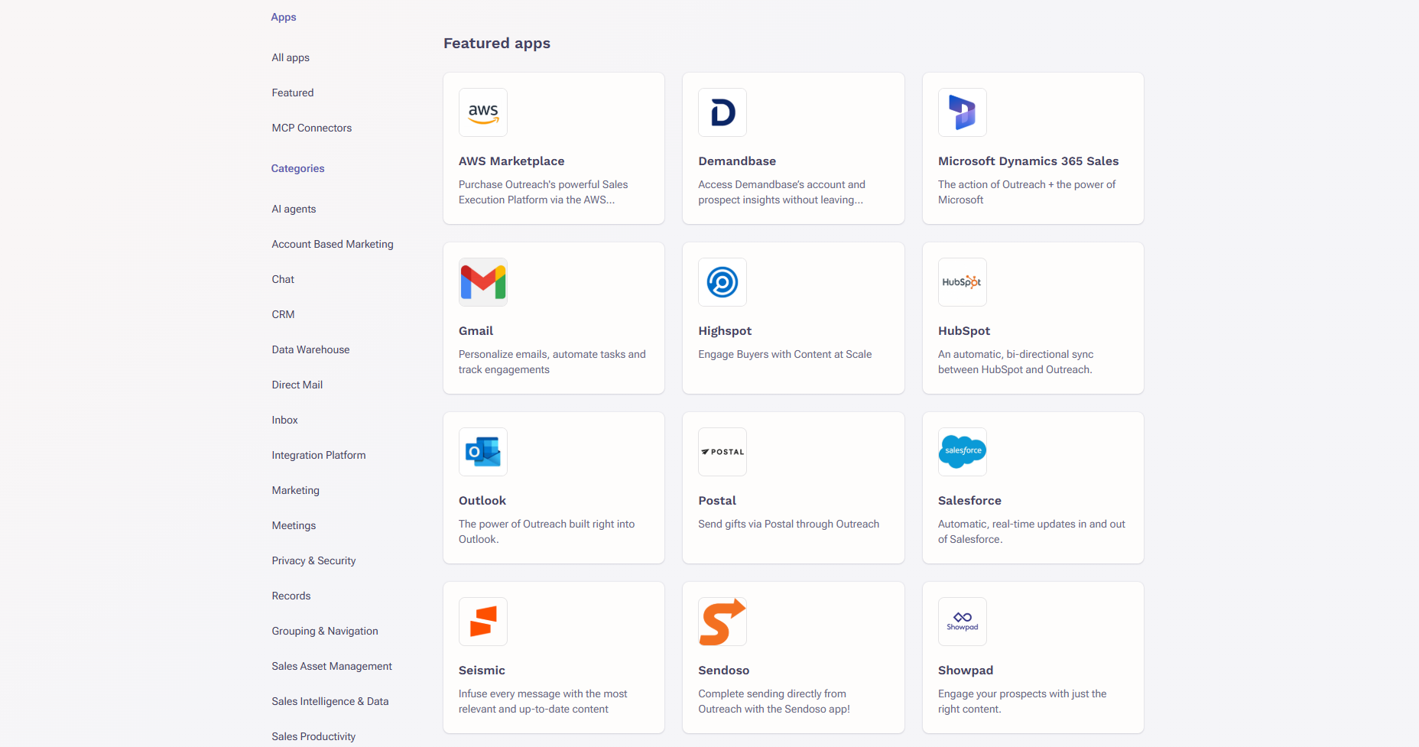This screenshot has width=1419, height=747.
Task: Show apps in Meetings category
Action: pyautogui.click(x=294, y=525)
